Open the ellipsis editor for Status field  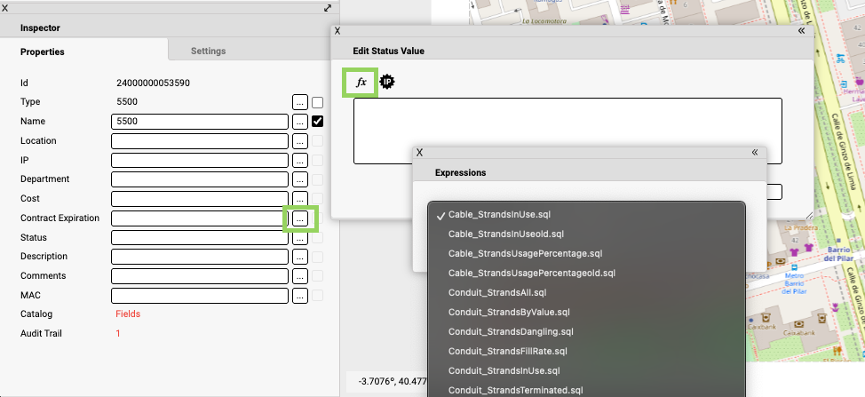click(x=300, y=238)
